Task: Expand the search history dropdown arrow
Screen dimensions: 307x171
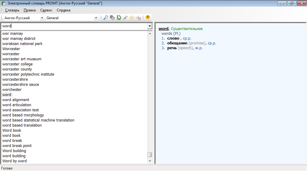Action: click(x=150, y=26)
